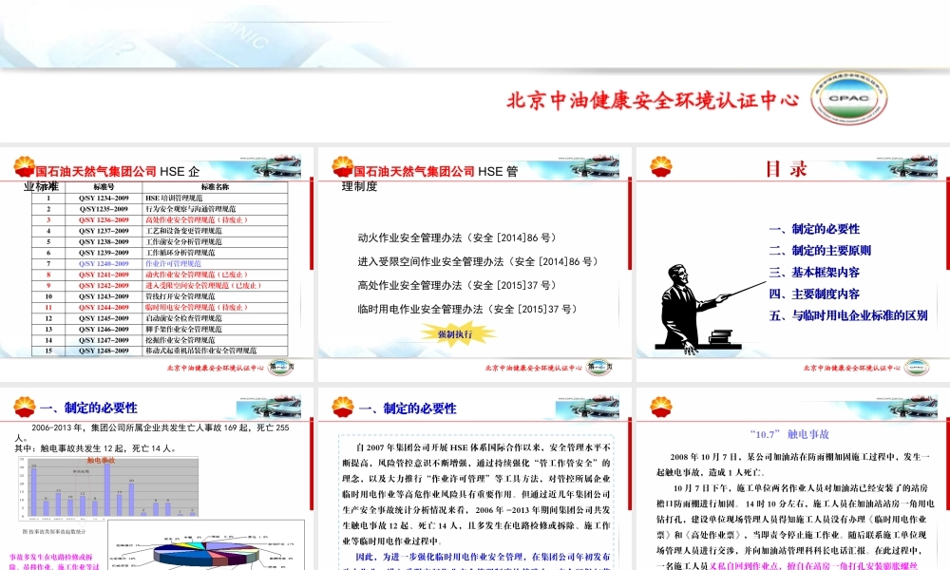Click table row HSE 培训管理规范
The height and width of the screenshot is (570, 950).
click(160, 199)
